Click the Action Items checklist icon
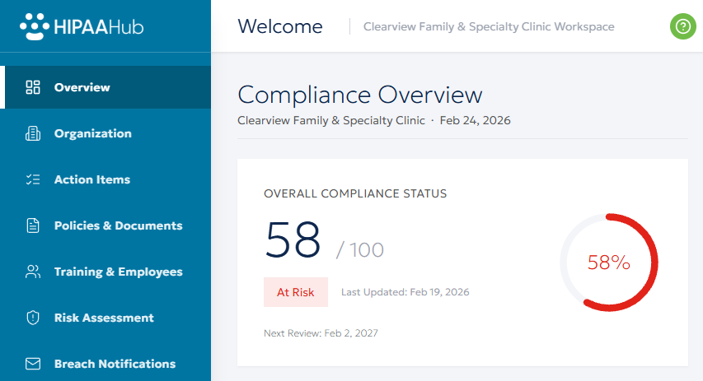Image resolution: width=703 pixels, height=381 pixels. pyautogui.click(x=33, y=179)
